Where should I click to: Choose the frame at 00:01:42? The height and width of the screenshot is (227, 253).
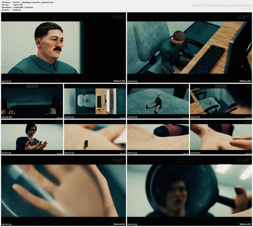95,137
